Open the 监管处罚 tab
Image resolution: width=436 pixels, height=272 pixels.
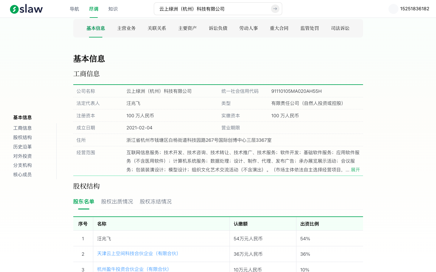309,28
